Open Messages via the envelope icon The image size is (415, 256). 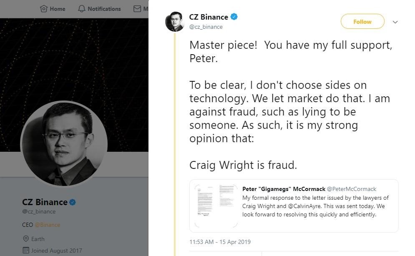tap(137, 9)
